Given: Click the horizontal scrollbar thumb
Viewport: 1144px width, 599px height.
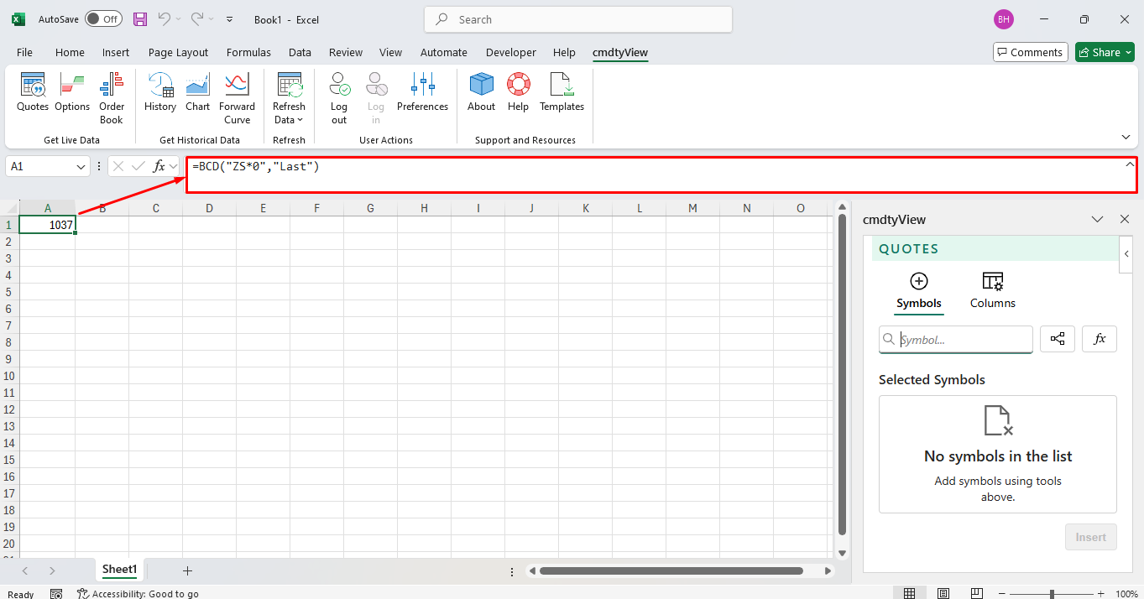Looking at the screenshot, I should pos(671,570).
